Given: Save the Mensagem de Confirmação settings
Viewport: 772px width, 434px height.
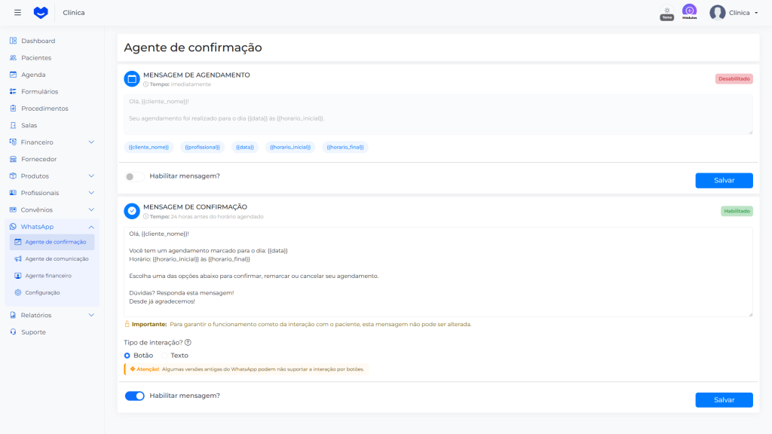Looking at the screenshot, I should point(723,399).
